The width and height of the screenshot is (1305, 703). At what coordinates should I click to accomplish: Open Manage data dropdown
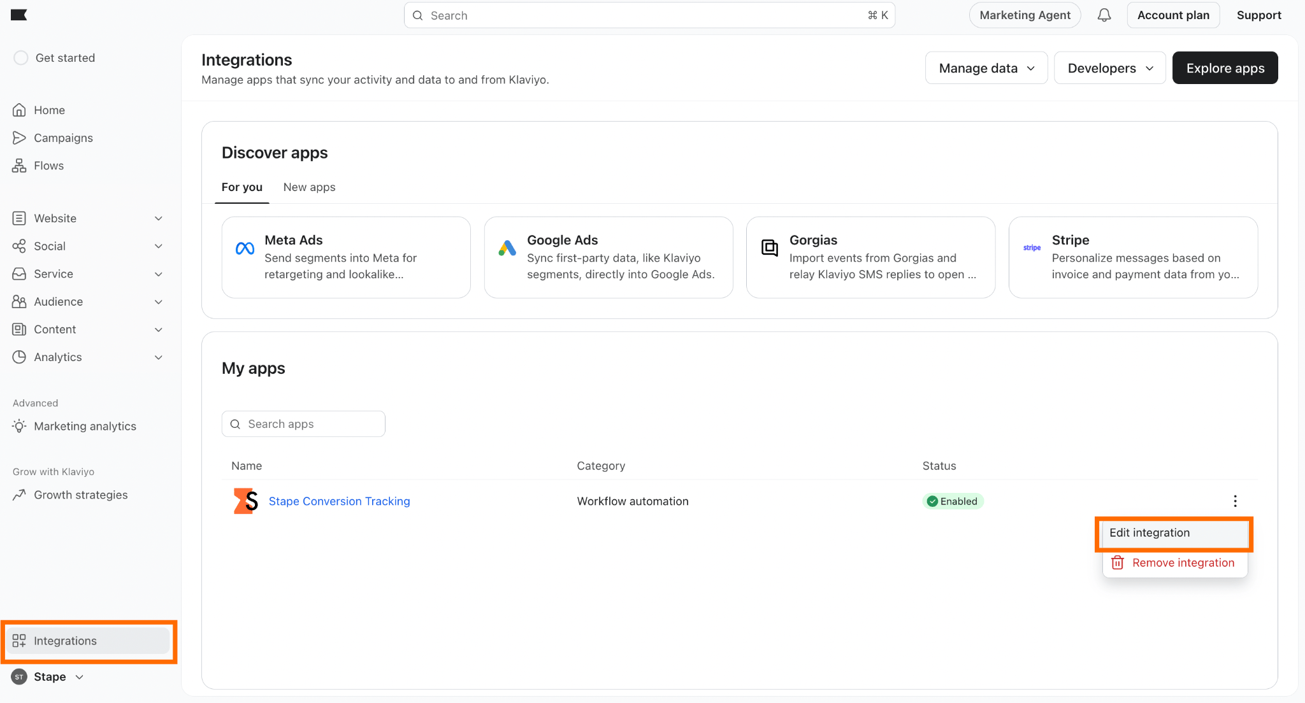click(986, 68)
